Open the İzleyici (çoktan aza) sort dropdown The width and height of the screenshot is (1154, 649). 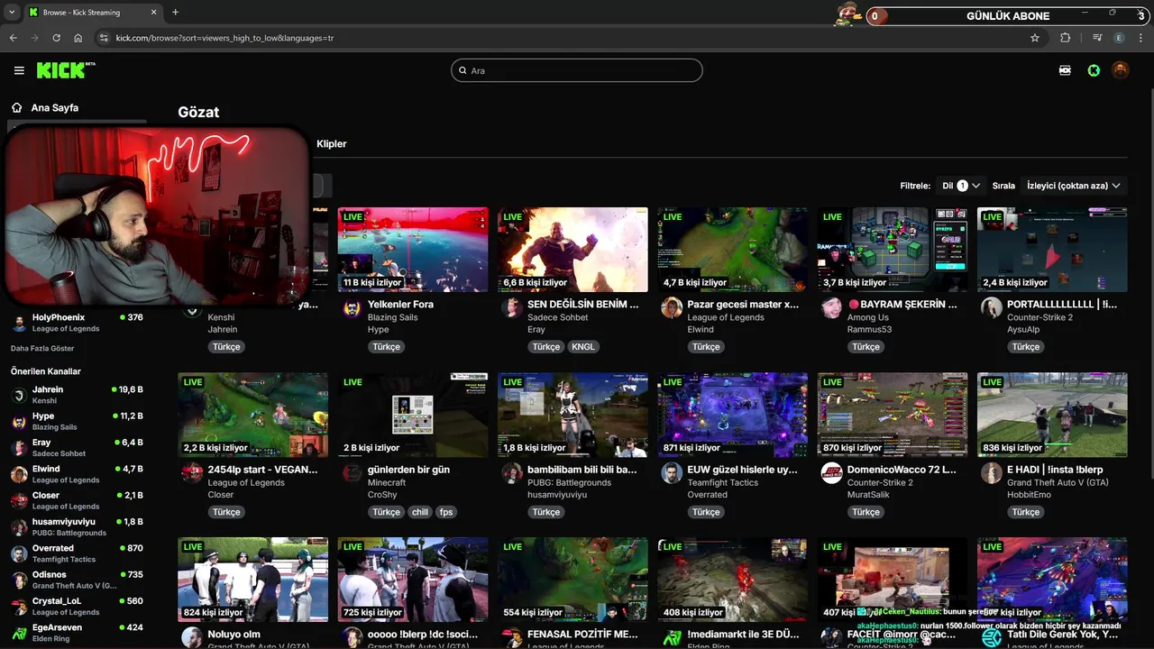click(1074, 186)
